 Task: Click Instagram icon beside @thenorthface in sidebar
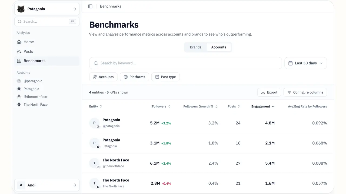(x=19, y=97)
